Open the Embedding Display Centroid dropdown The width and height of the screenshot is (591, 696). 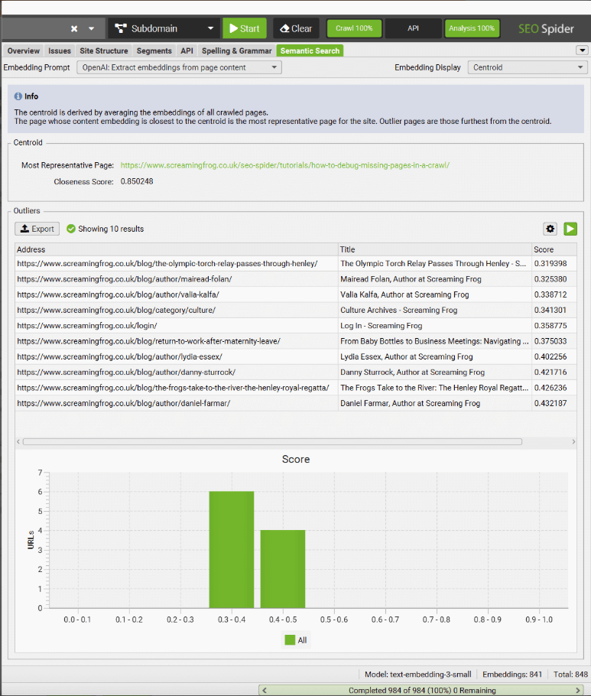click(527, 67)
